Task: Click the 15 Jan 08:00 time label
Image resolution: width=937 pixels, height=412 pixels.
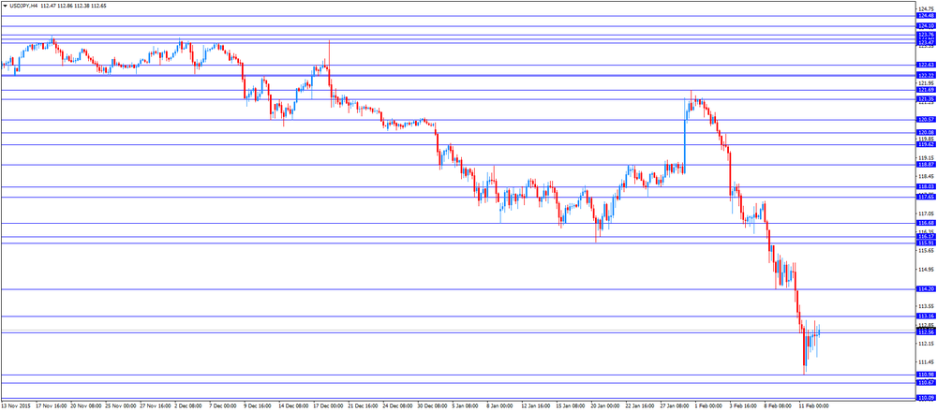Action: point(570,406)
